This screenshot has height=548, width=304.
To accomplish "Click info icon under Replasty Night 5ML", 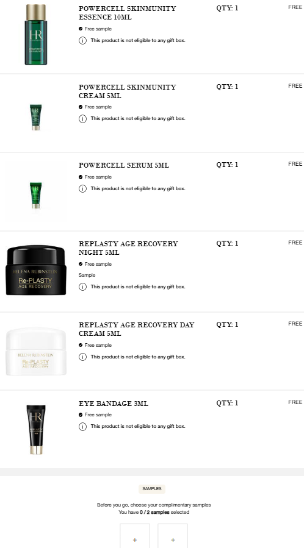I will (x=82, y=287).
